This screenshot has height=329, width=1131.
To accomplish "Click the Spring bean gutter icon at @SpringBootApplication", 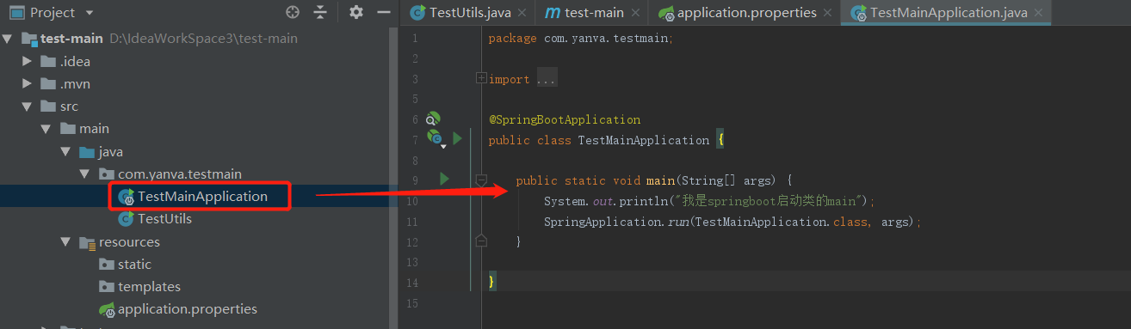I will click(x=433, y=119).
